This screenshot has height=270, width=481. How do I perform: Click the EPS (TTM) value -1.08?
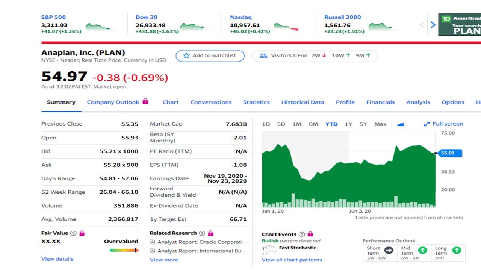pyautogui.click(x=239, y=165)
